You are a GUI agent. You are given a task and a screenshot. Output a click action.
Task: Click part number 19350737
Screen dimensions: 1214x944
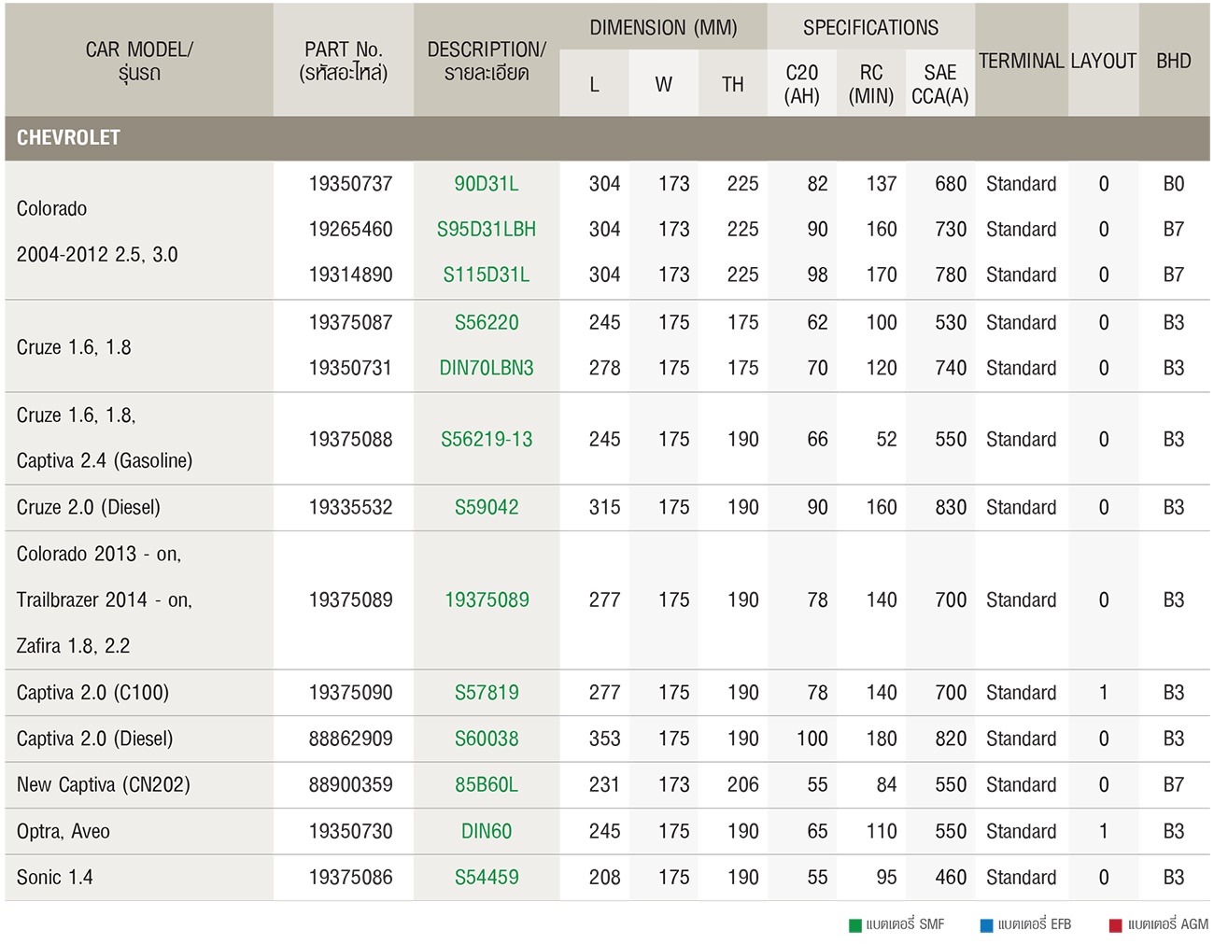click(351, 184)
